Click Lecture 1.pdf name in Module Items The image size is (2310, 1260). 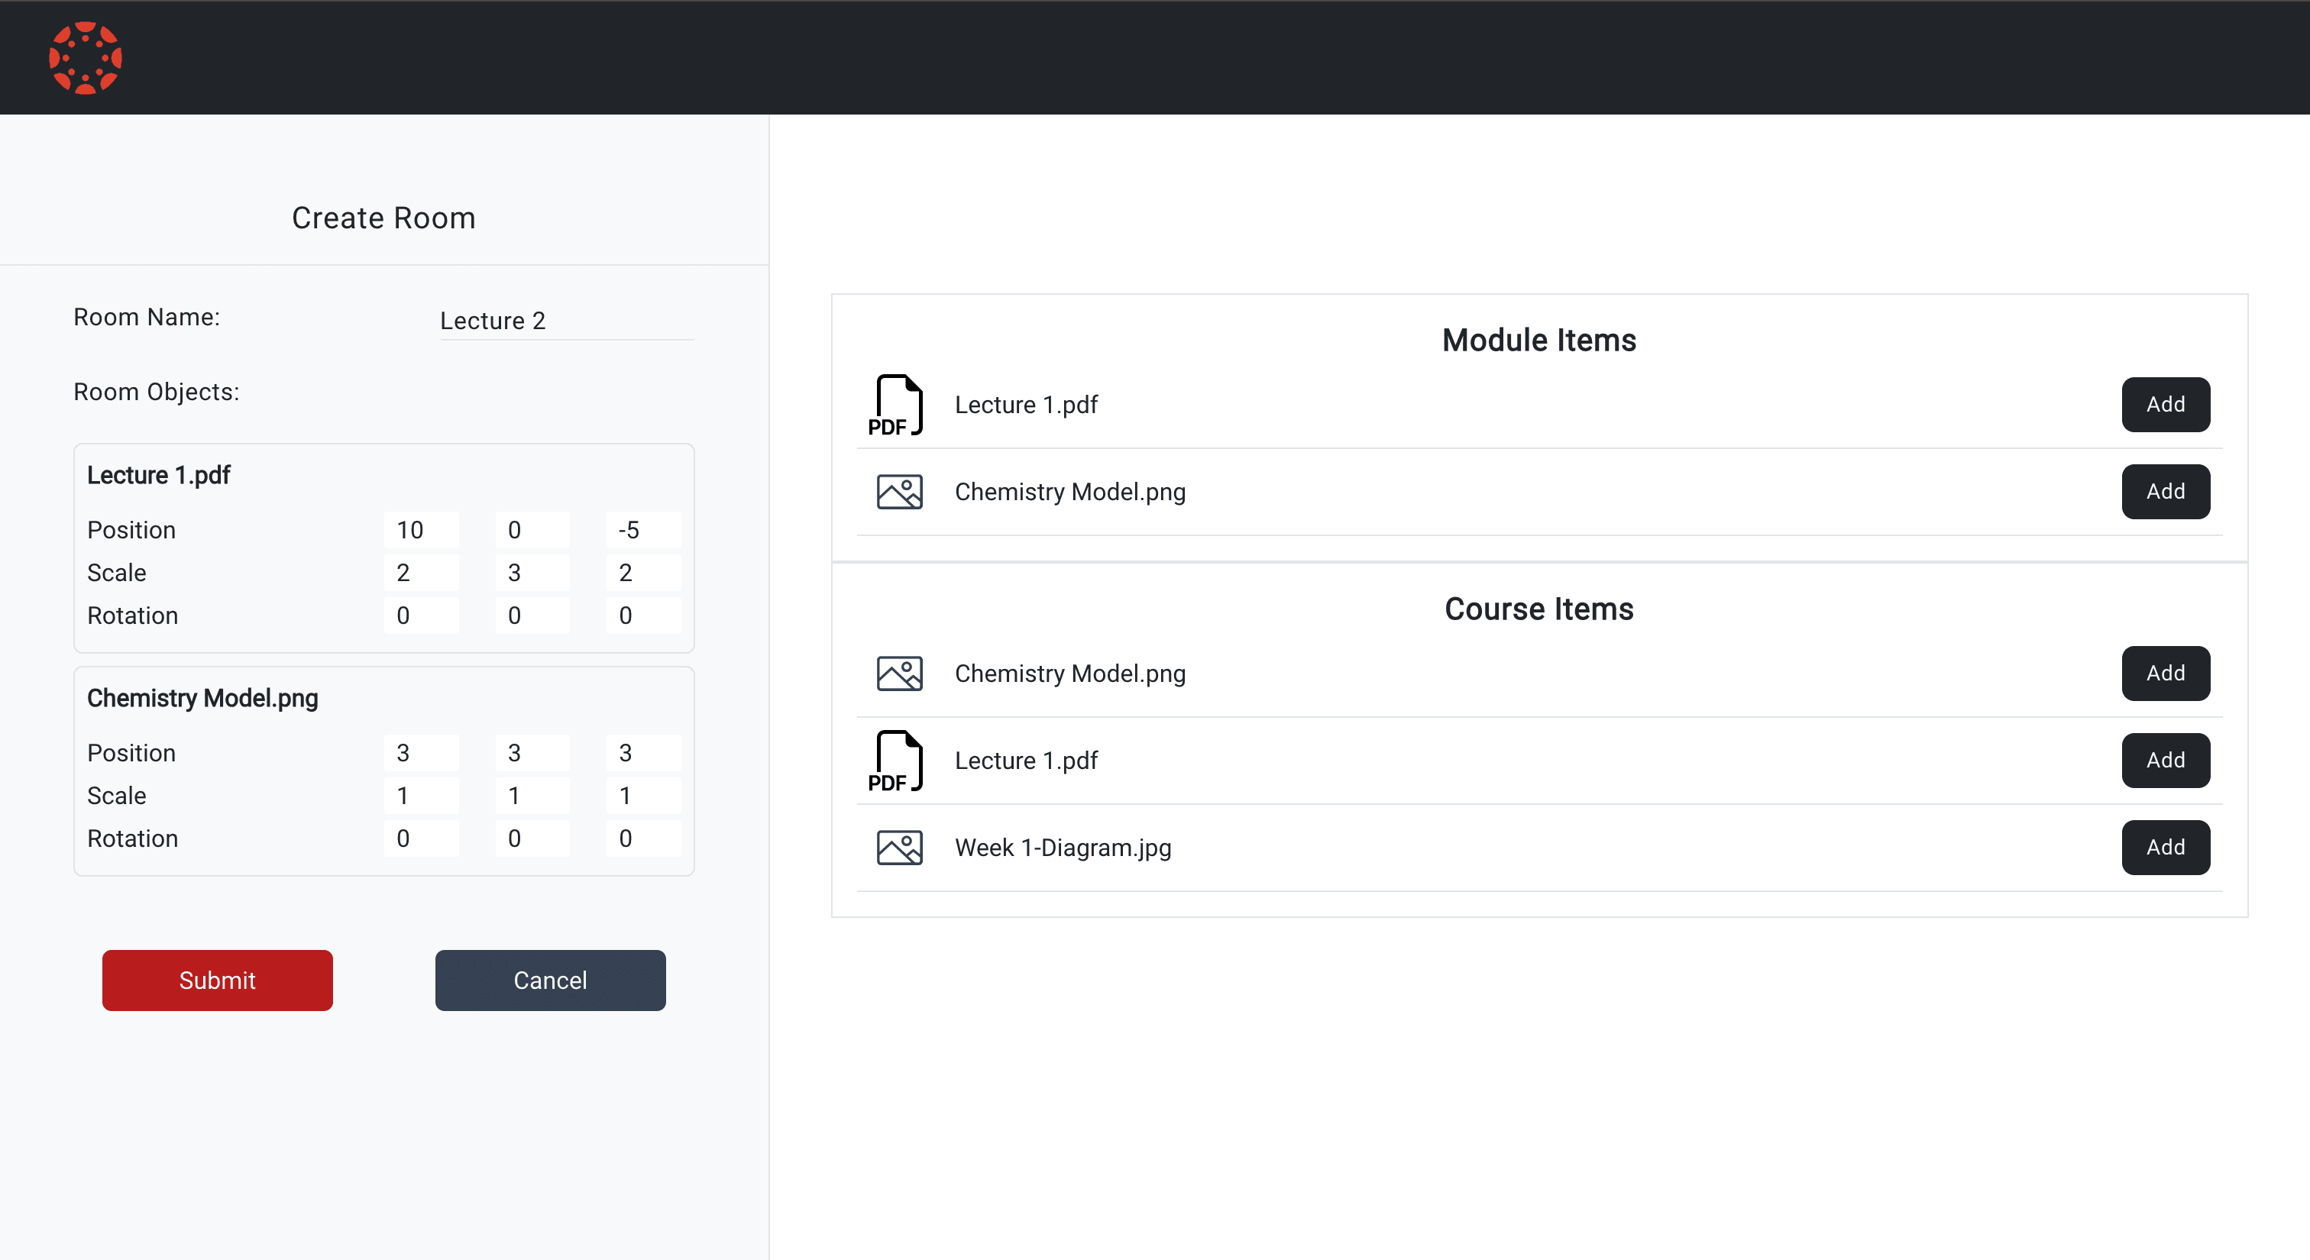pos(1026,405)
